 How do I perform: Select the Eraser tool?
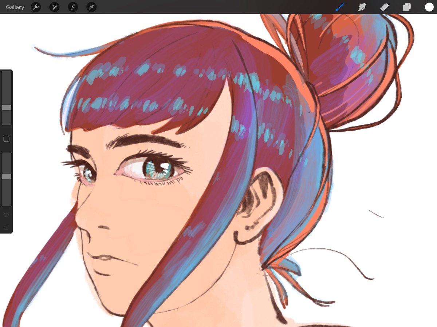[384, 7]
